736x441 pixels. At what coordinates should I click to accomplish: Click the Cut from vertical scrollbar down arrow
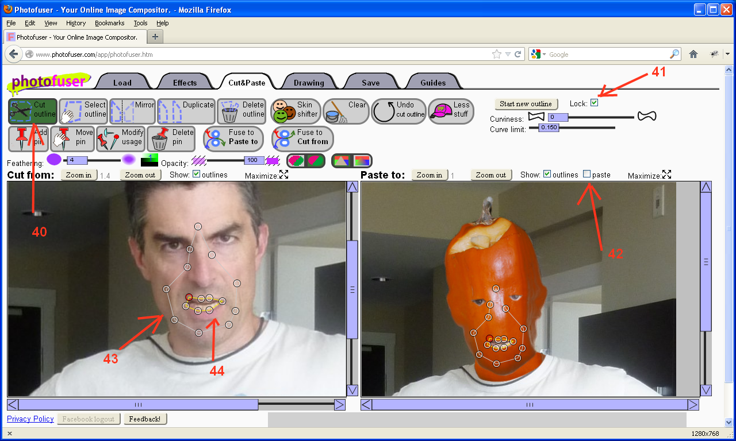coord(352,390)
